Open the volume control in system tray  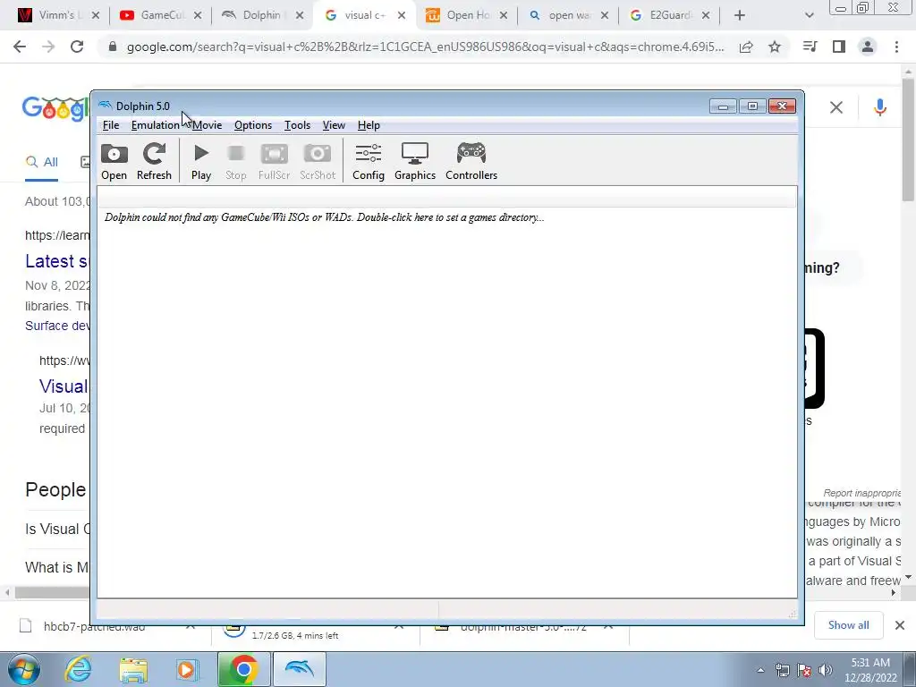(826, 670)
